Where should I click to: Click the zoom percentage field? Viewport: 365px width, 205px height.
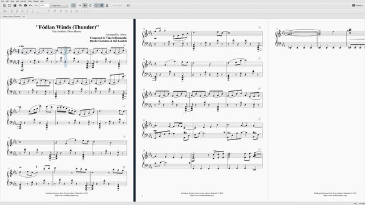pos(44,5)
